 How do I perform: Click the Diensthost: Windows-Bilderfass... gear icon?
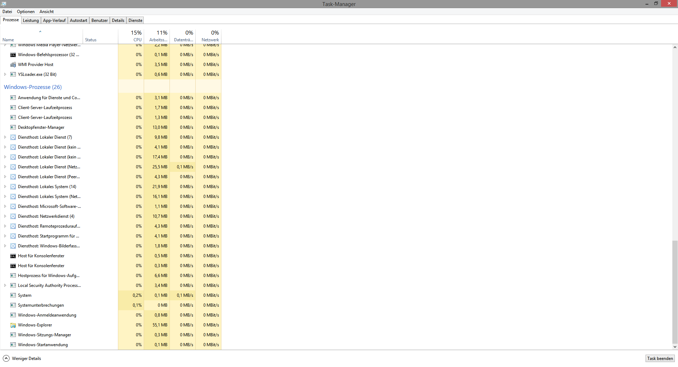click(x=13, y=246)
